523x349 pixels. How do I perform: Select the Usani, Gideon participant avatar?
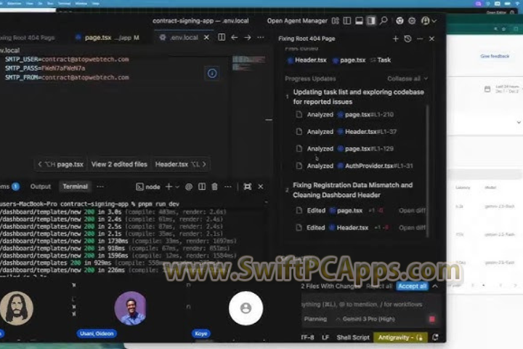[x=131, y=308]
